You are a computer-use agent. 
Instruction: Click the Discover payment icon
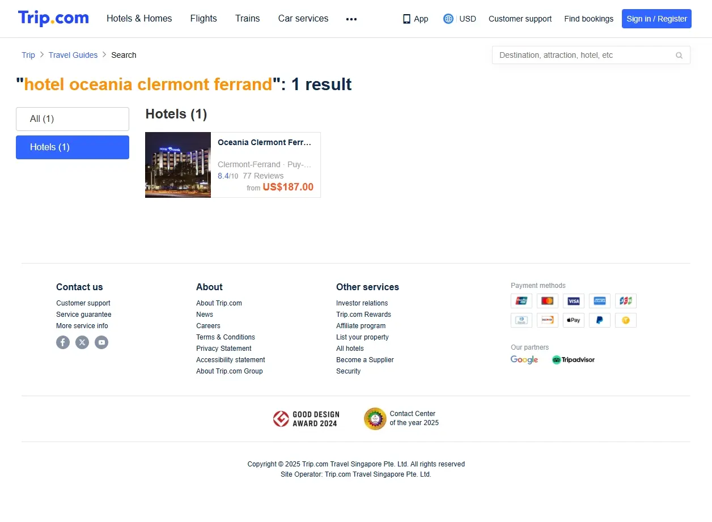(548, 320)
